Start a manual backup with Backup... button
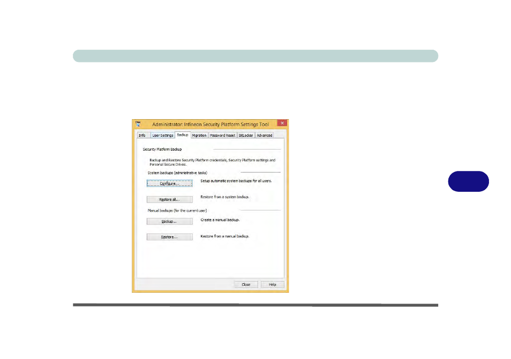The height and width of the screenshot is (359, 511). point(169,221)
